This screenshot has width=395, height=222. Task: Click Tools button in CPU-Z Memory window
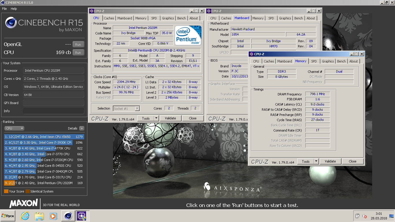(306, 161)
